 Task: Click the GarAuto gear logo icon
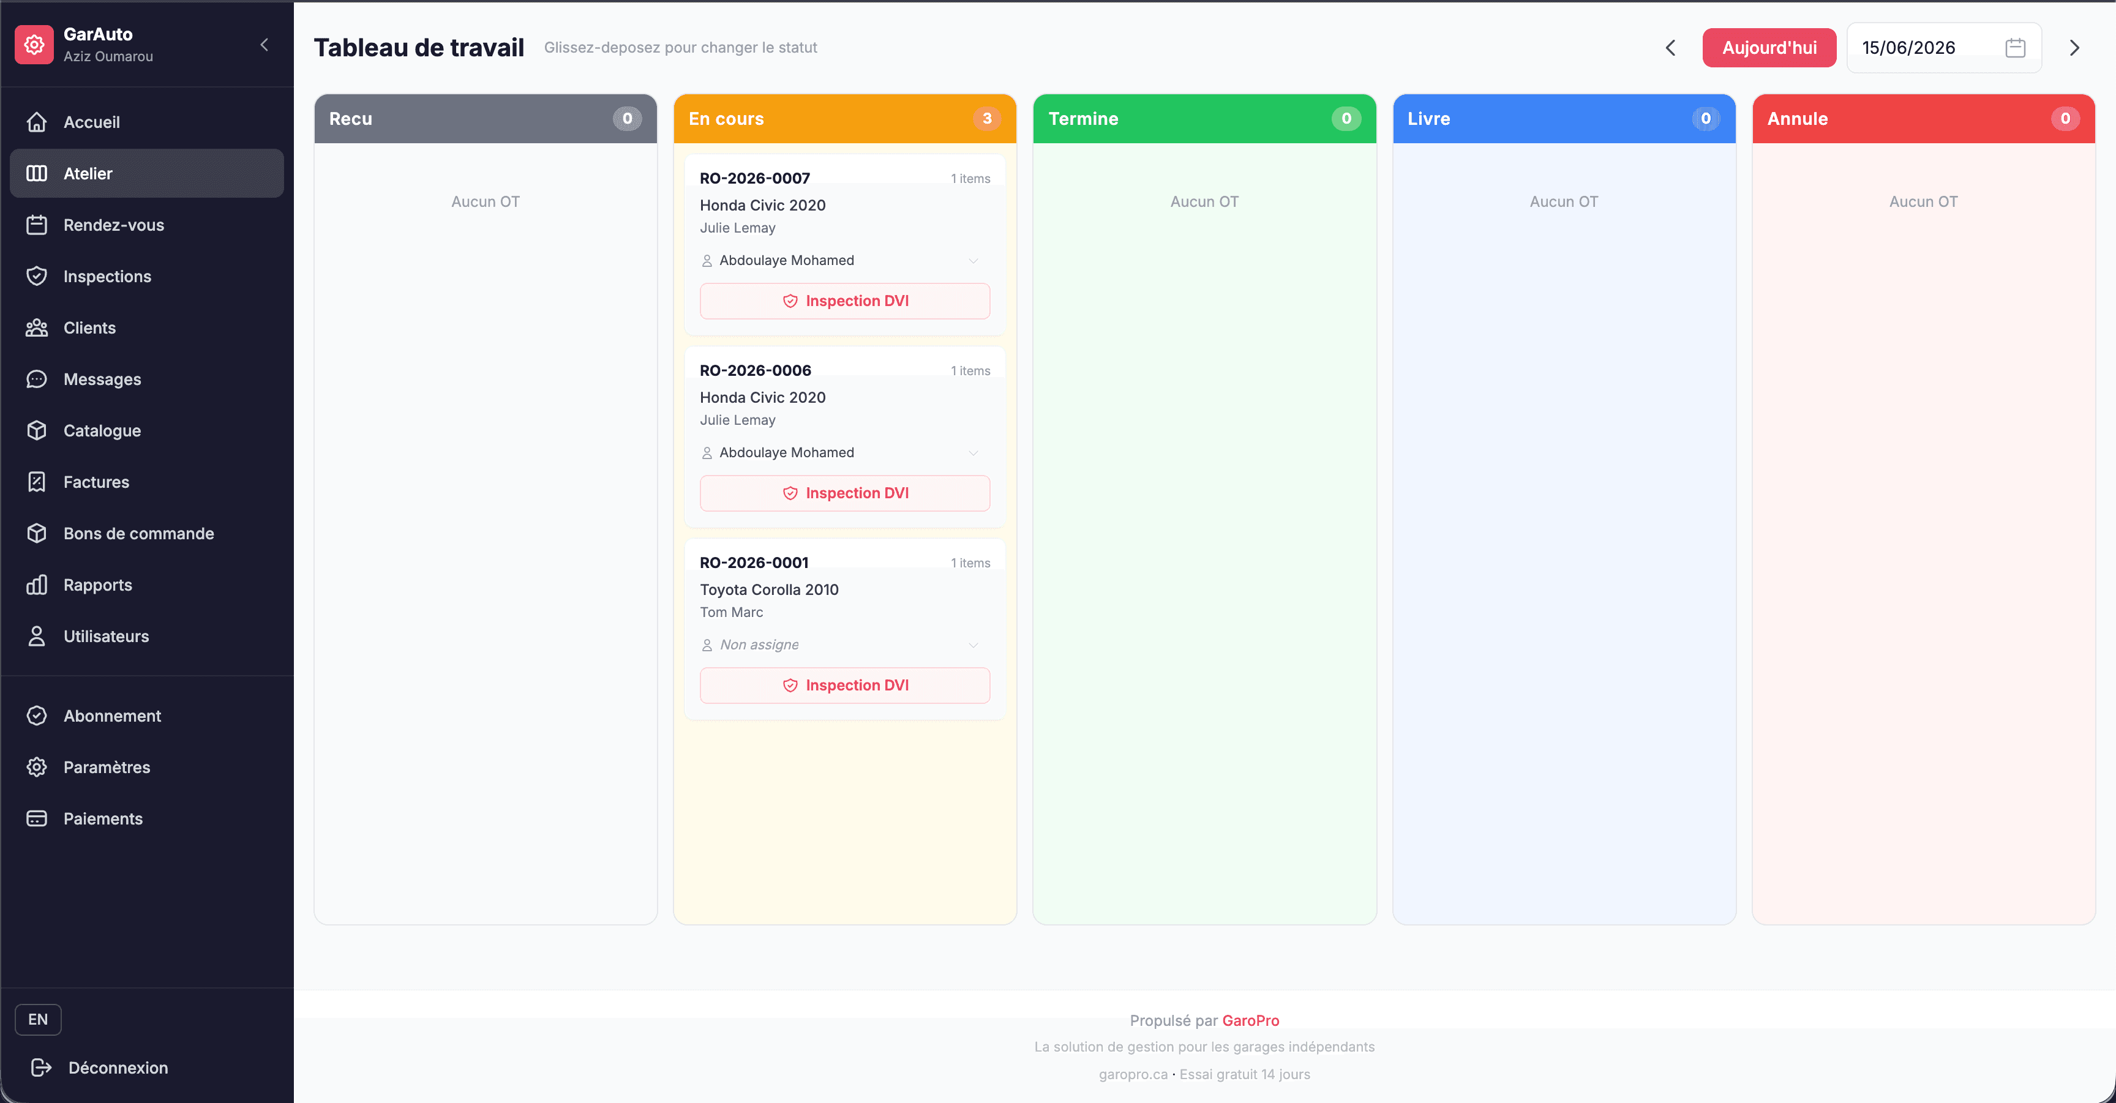(x=34, y=44)
